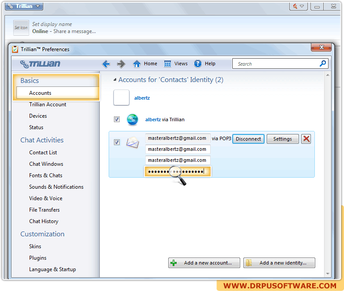Click the masked password field

coord(178,172)
